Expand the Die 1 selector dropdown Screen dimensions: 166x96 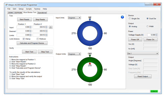pyautogui.click(x=143, y=53)
